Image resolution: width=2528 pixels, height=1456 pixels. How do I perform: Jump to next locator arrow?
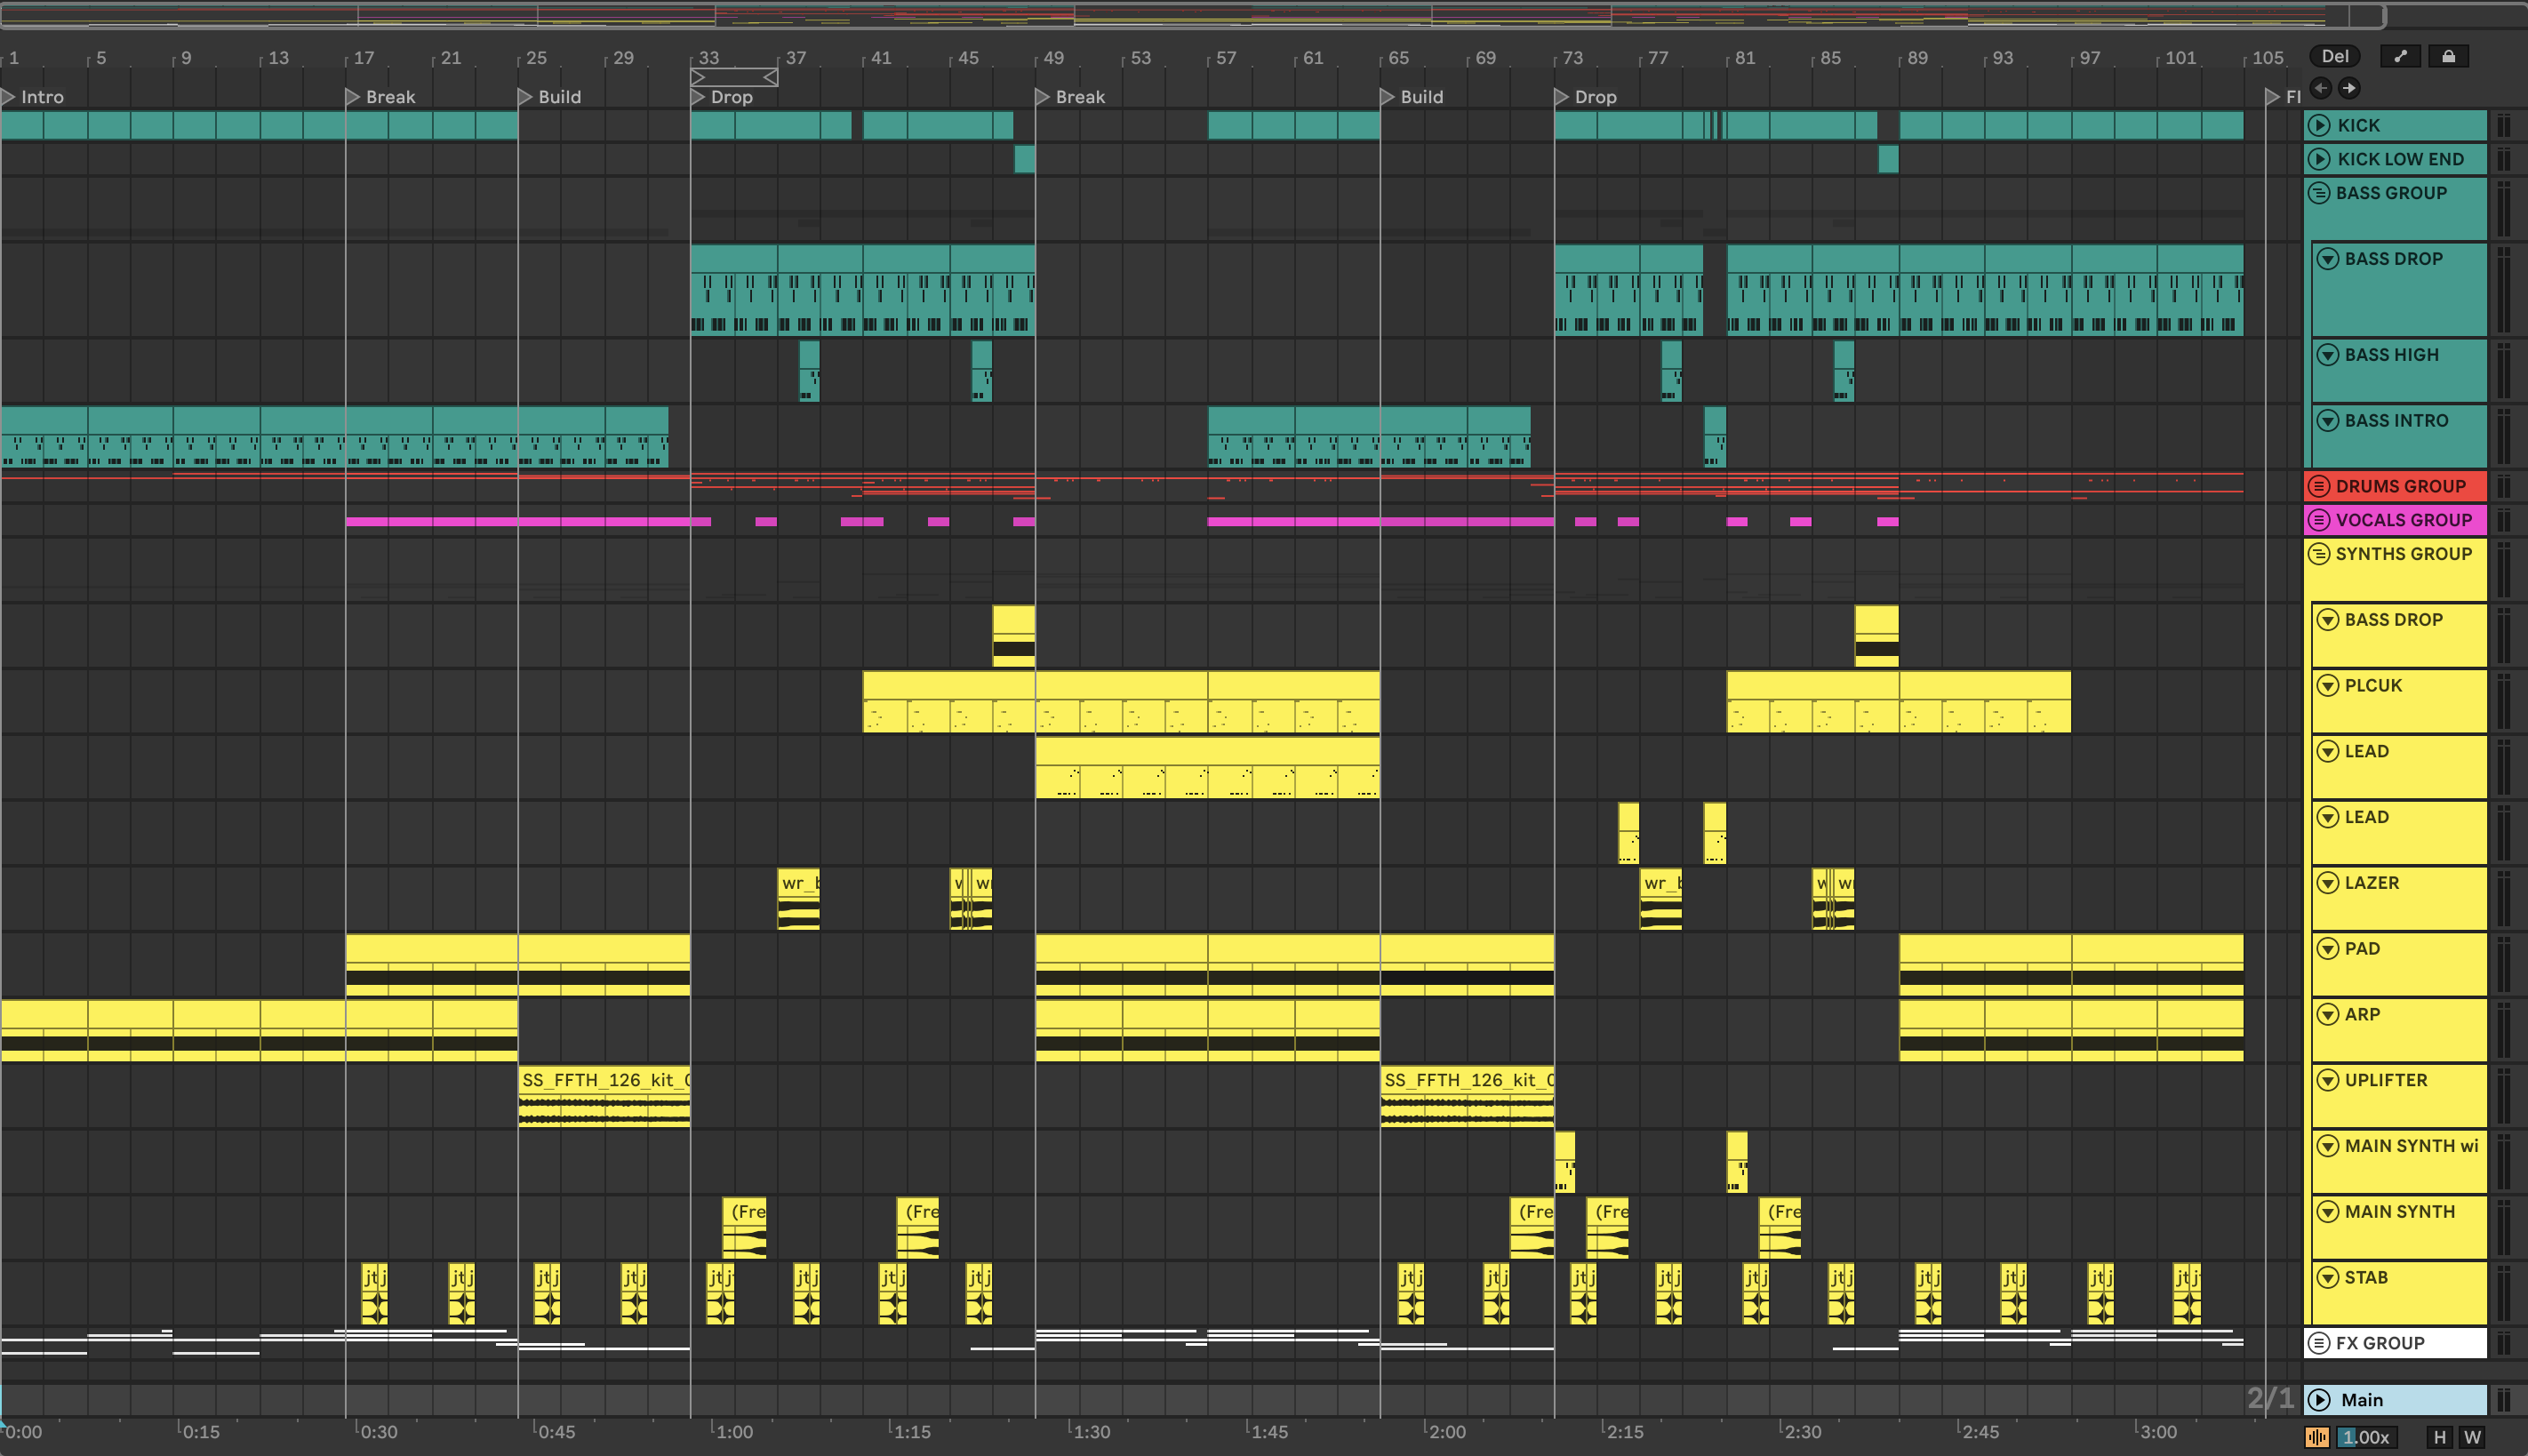coord(2349,88)
